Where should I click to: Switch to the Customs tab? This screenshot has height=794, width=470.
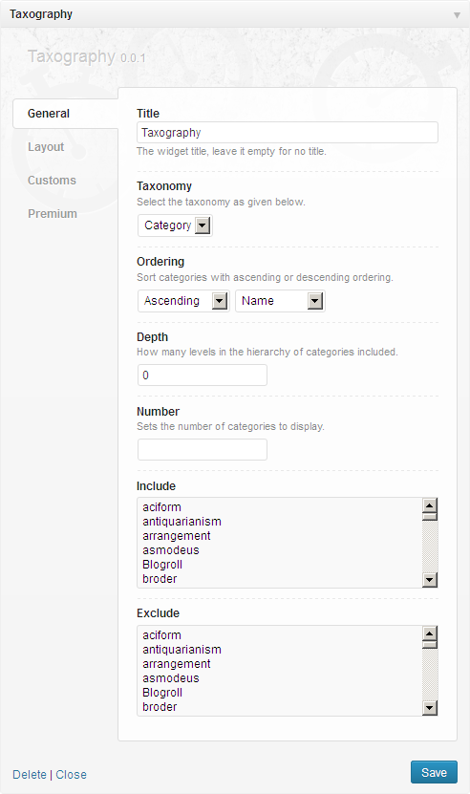click(52, 181)
